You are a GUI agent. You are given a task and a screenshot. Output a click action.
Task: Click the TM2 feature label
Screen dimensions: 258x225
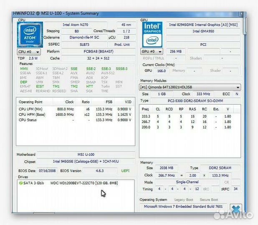pyautogui.click(x=74, y=86)
